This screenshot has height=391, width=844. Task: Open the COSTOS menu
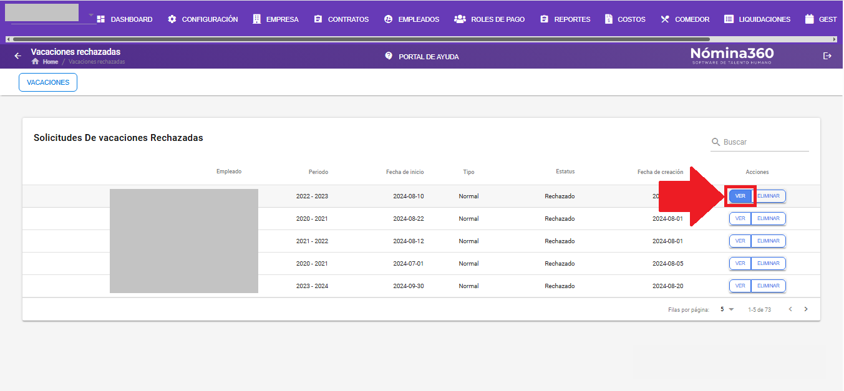[625, 19]
